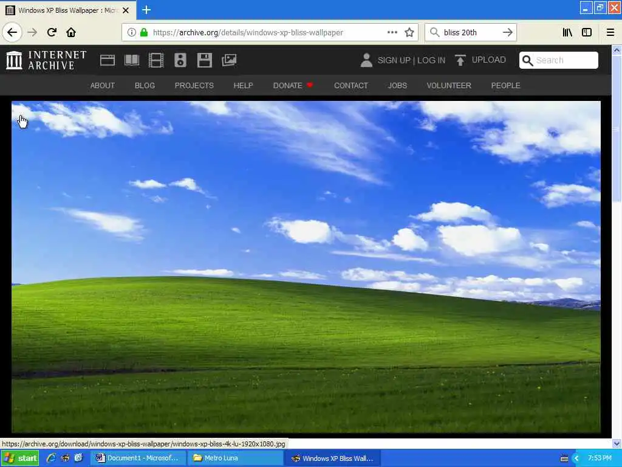Open the DONATE menu item
622x467 pixels.
coord(293,85)
